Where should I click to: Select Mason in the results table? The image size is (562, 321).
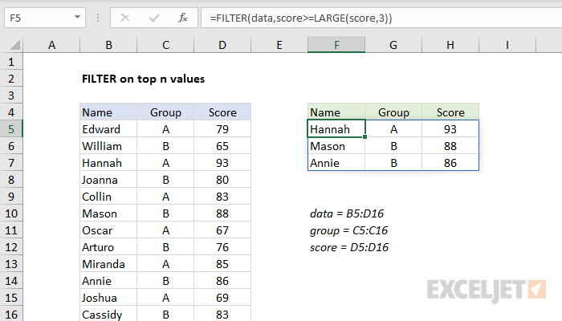336,146
